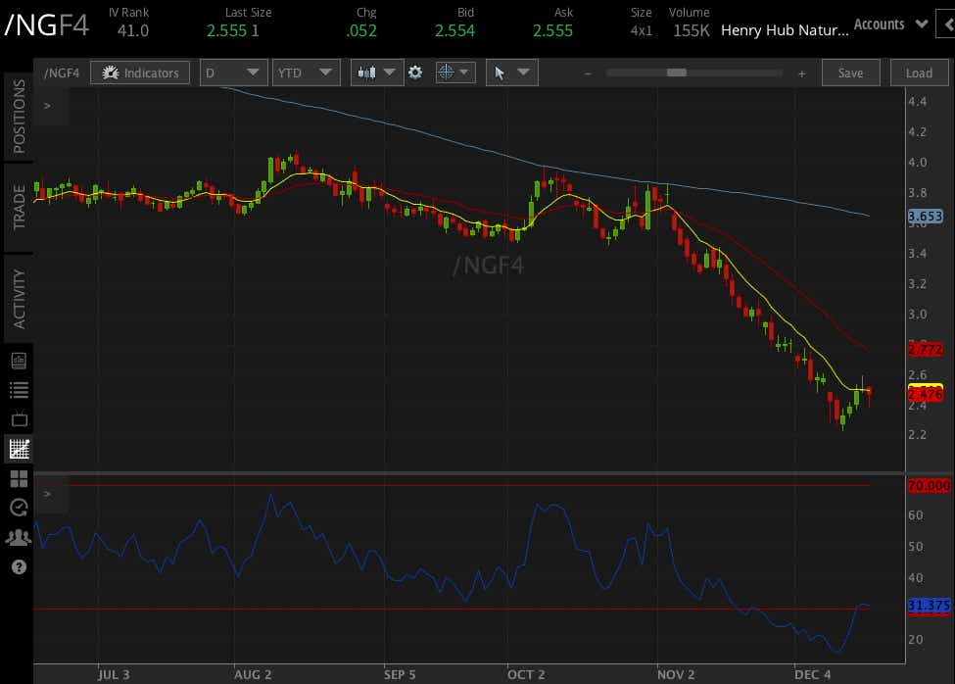955x684 pixels.
Task: Click the chart grid sidebar icon
Action: (19, 450)
